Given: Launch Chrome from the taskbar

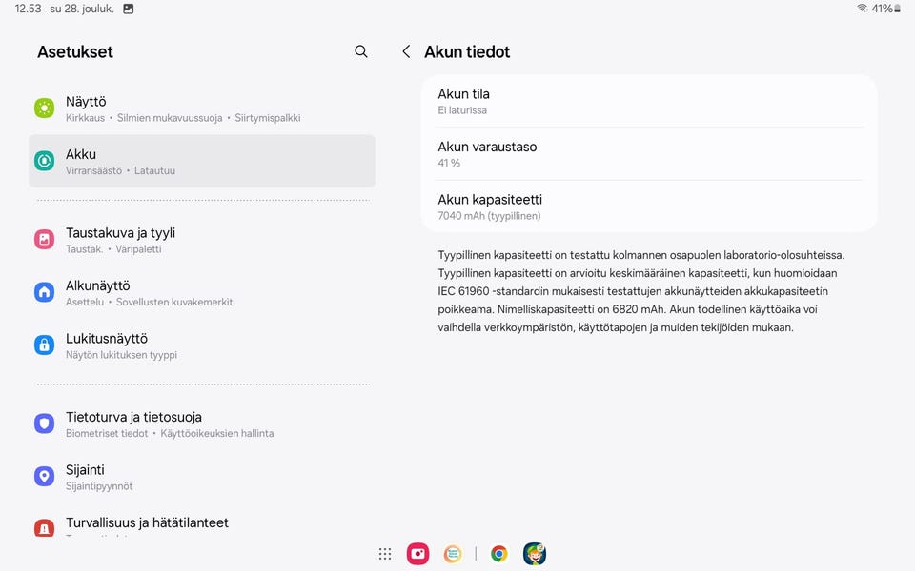Looking at the screenshot, I should (498, 554).
